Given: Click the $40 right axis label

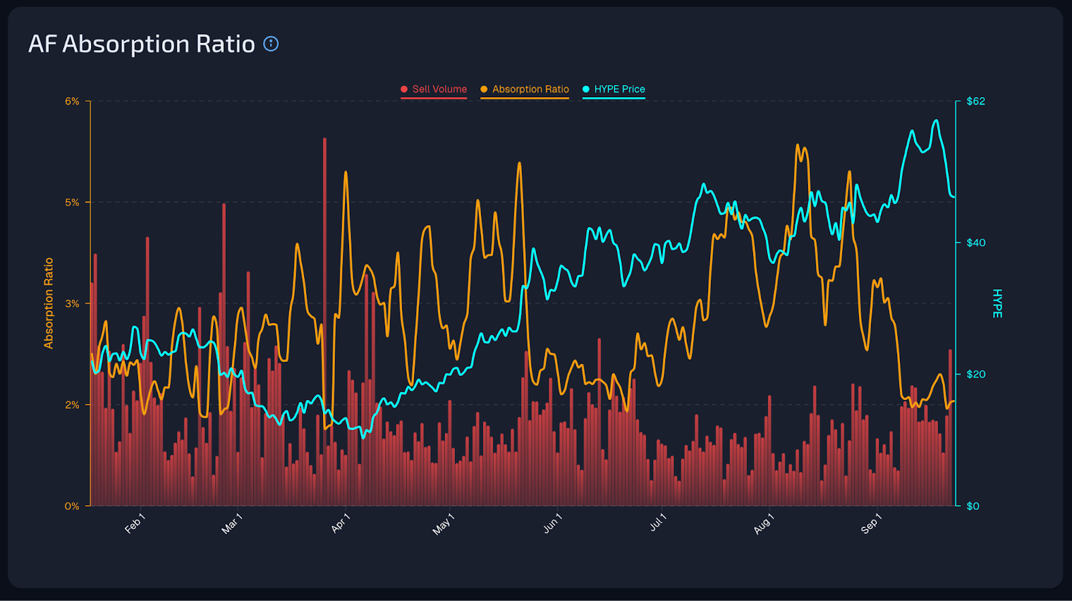Looking at the screenshot, I should coord(976,243).
